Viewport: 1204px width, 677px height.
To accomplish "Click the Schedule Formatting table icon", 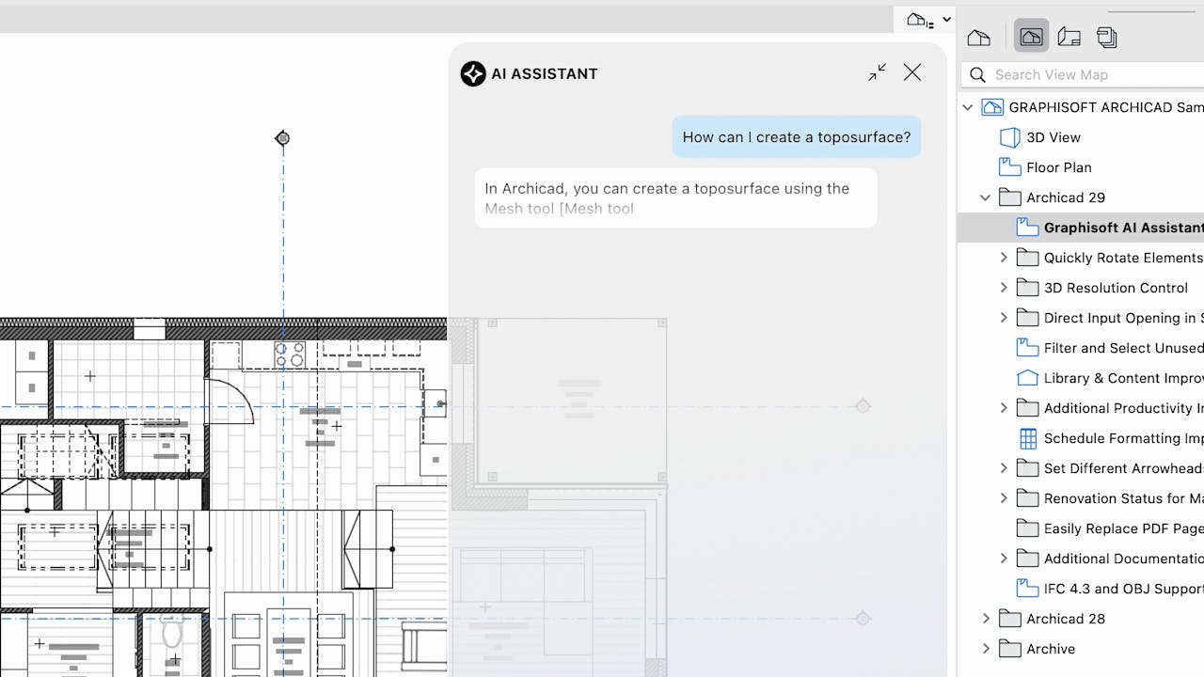I will 1028,438.
